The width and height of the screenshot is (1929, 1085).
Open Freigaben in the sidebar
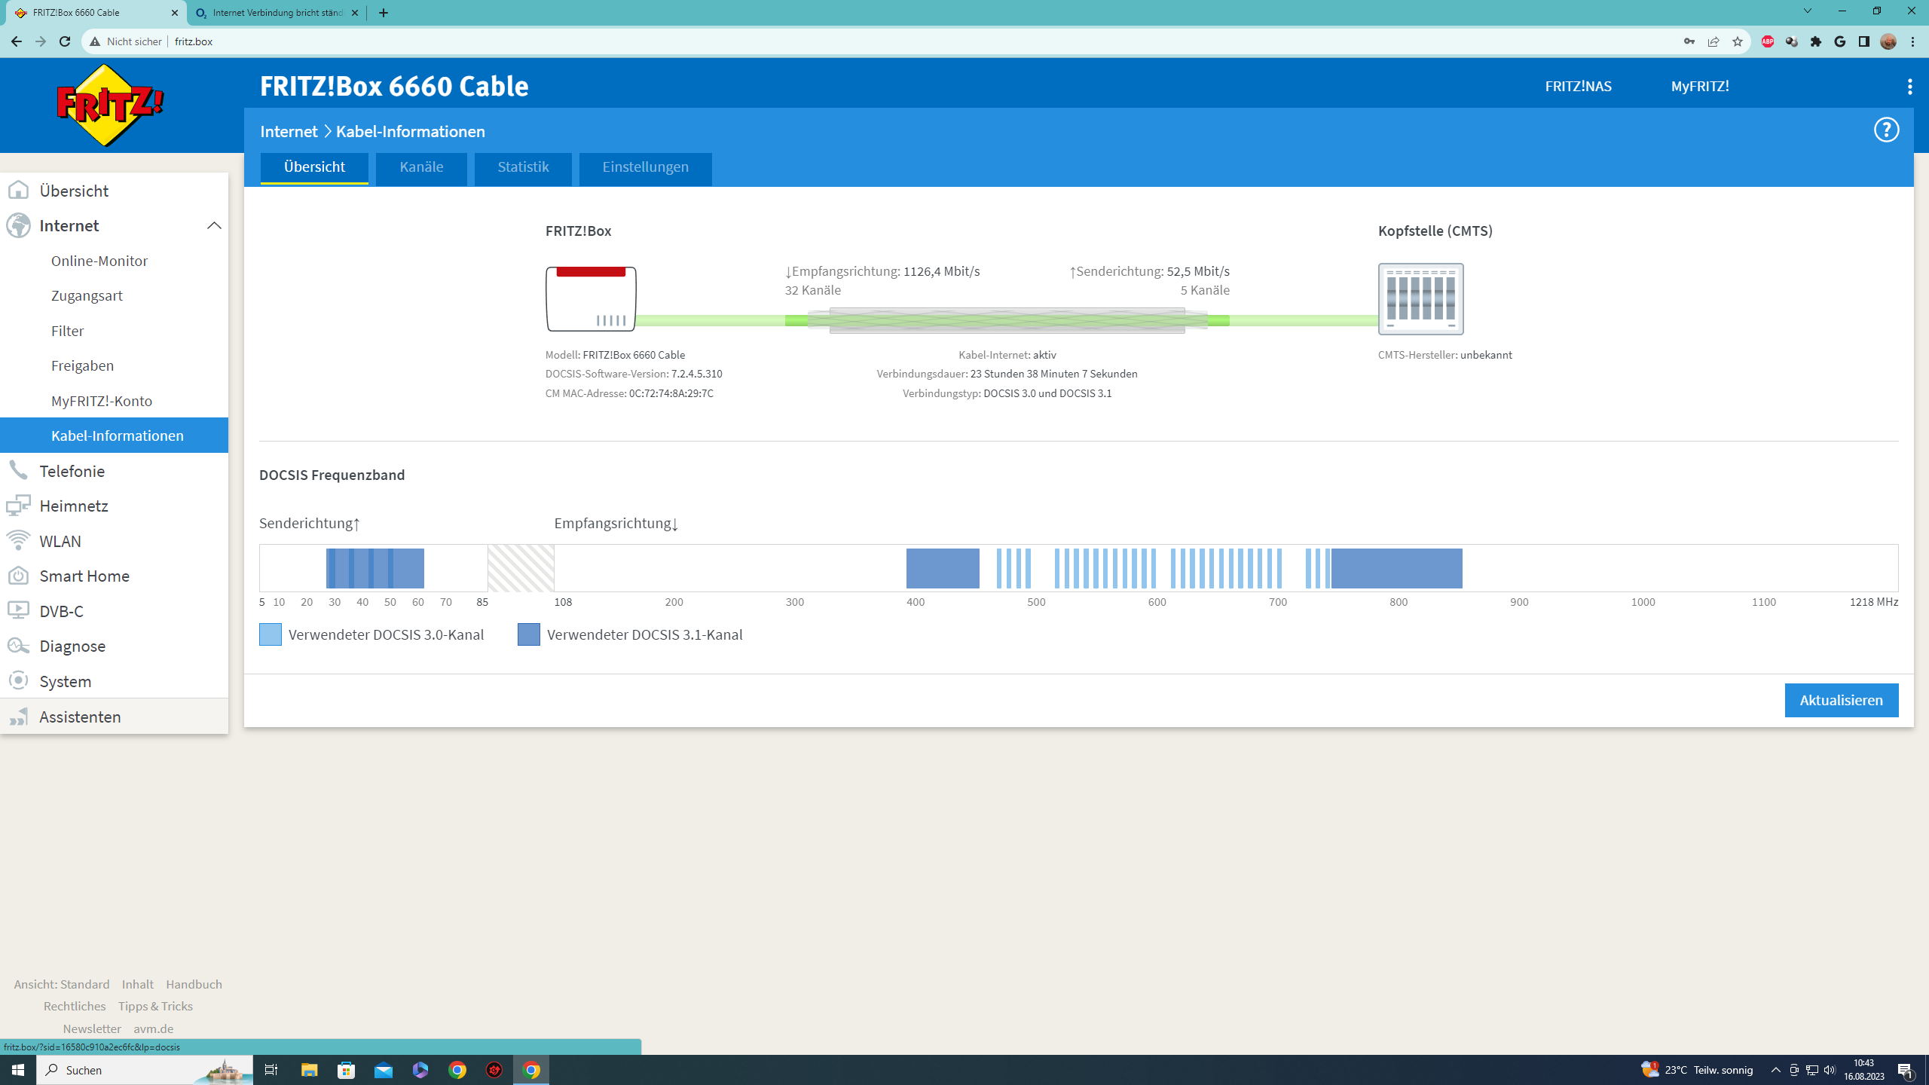(x=83, y=365)
